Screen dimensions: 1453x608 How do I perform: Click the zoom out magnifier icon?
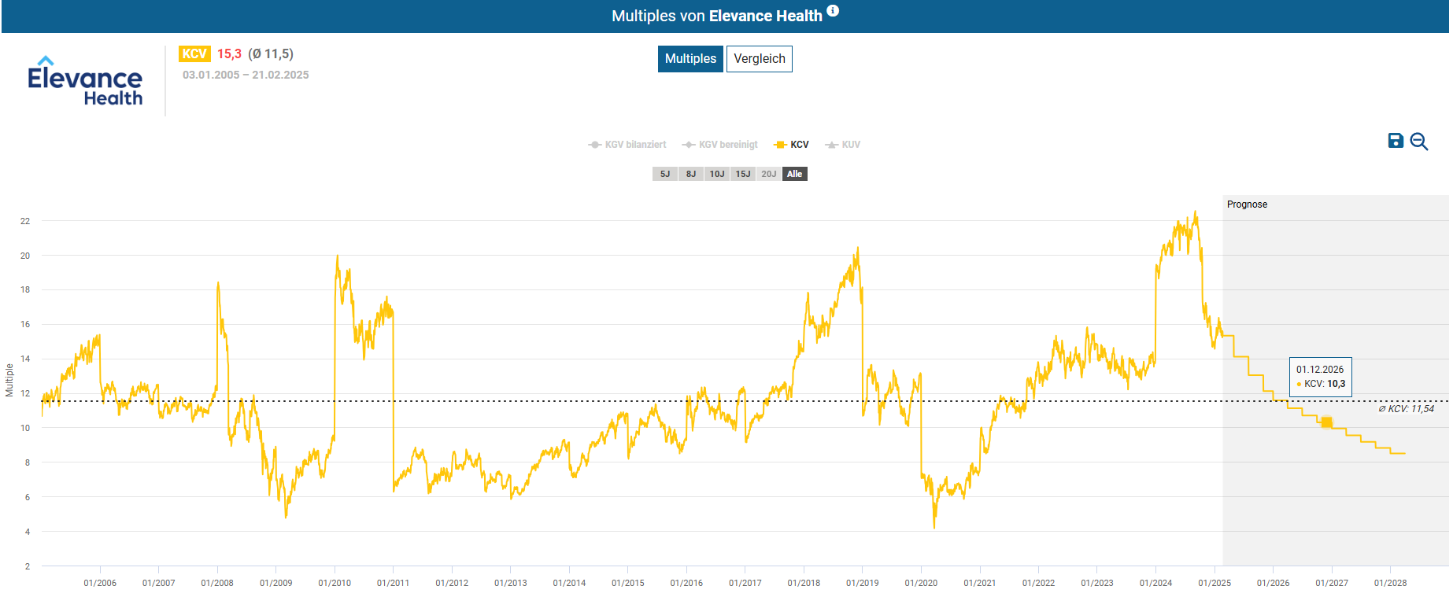(1418, 142)
